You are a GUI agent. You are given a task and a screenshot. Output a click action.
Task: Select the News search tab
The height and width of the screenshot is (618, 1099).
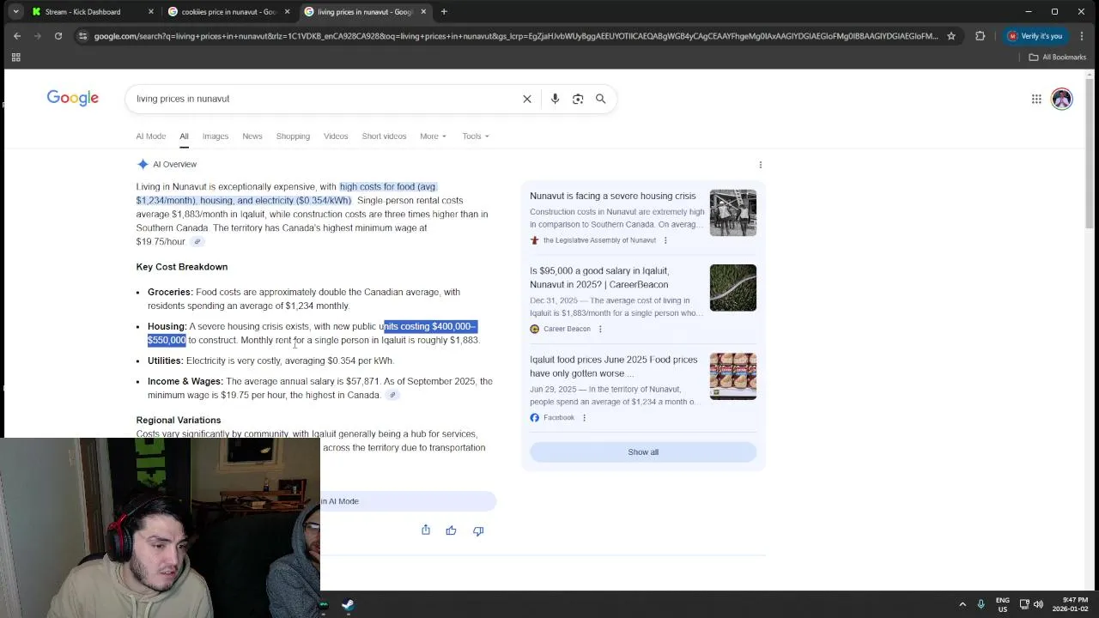252,136
